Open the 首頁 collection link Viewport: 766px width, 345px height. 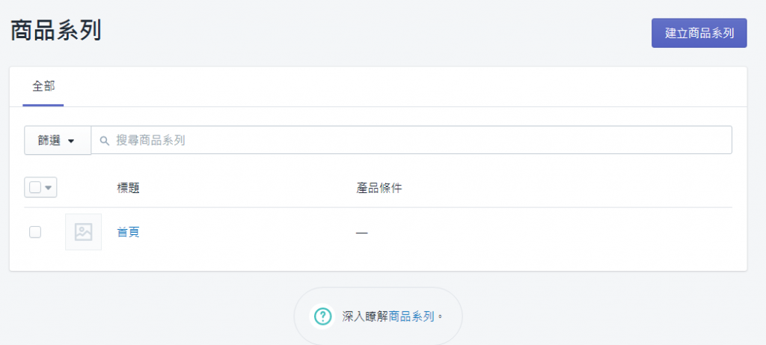pyautogui.click(x=129, y=232)
